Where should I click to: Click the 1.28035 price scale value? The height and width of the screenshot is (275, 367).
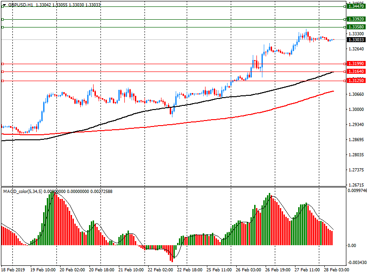(x=356, y=154)
